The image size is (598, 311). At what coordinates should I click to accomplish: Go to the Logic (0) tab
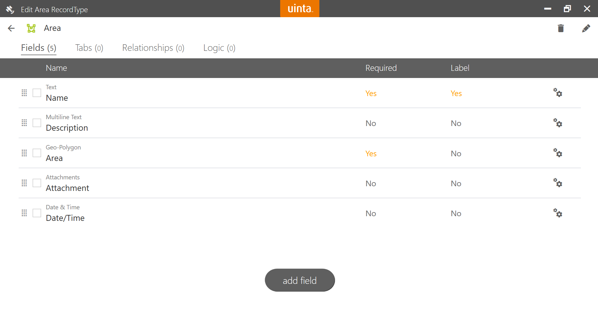[x=219, y=48]
